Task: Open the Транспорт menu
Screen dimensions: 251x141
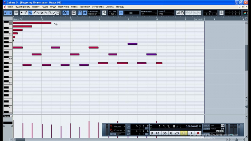Action: tap(85, 7)
